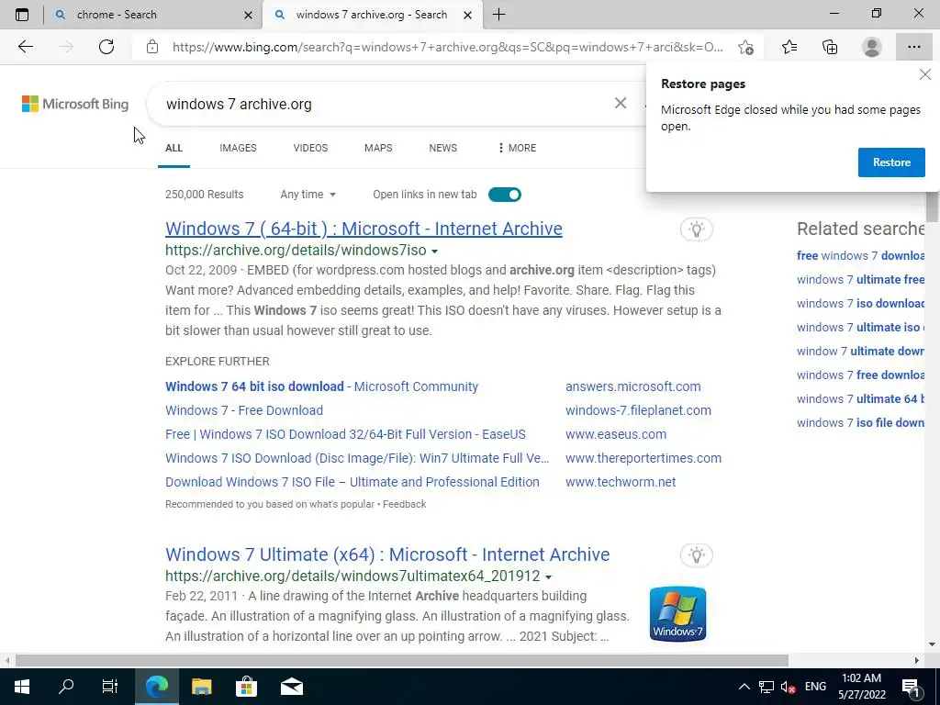This screenshot has width=940, height=705.
Task: Expand arrow next to archive.org/details/windows7iso URL
Action: click(x=434, y=252)
